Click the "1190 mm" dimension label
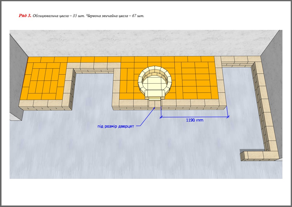Screen dimensions: 292x207 (x=194, y=120)
